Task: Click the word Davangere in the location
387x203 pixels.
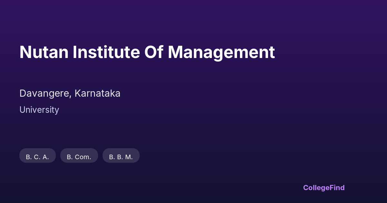Action: tap(45, 93)
